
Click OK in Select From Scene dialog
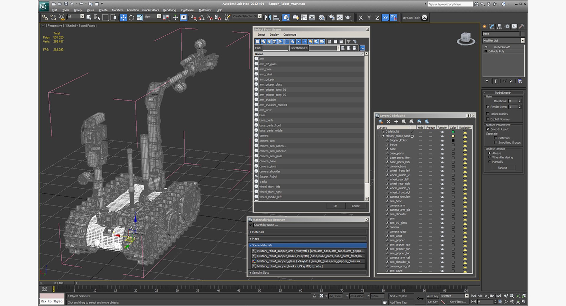pos(335,206)
